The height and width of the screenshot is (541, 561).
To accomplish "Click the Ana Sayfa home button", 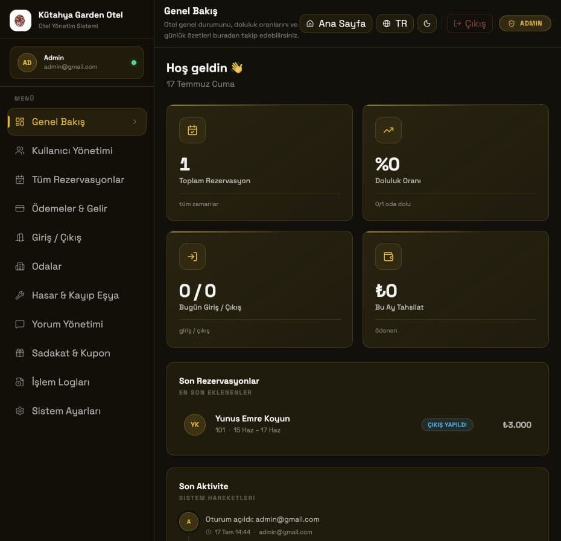I will [x=336, y=23].
